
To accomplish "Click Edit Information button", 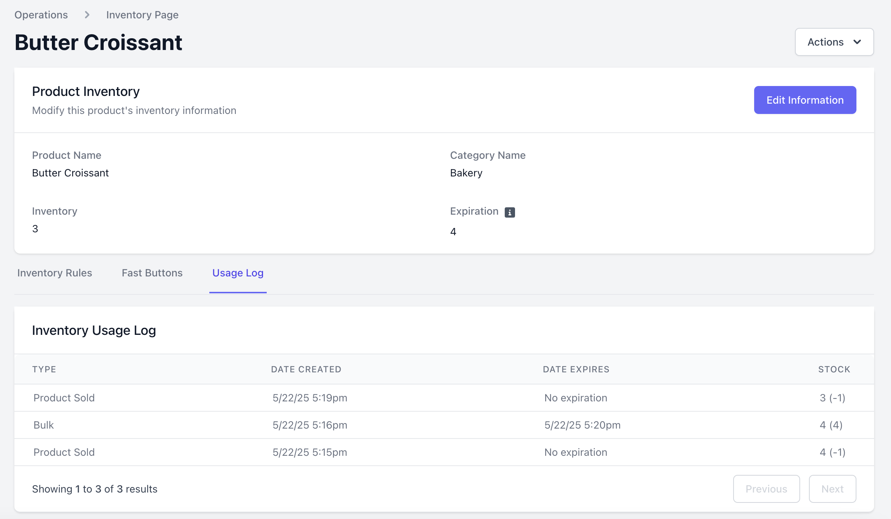I will click(805, 100).
